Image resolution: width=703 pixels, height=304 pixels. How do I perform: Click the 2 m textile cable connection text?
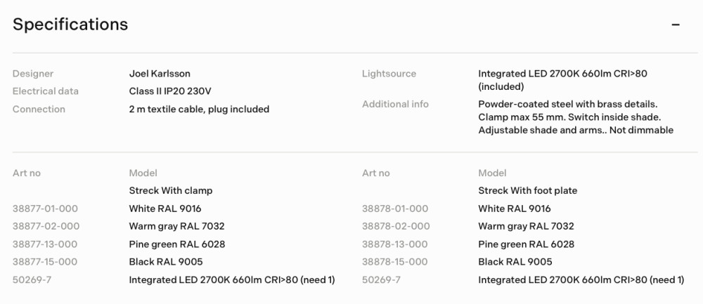(199, 110)
